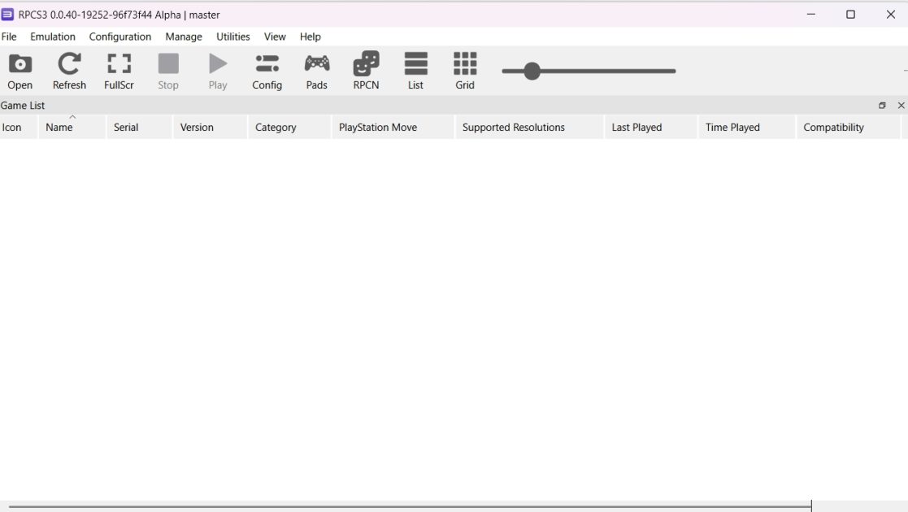Click the icon size slider handle

pyautogui.click(x=532, y=72)
